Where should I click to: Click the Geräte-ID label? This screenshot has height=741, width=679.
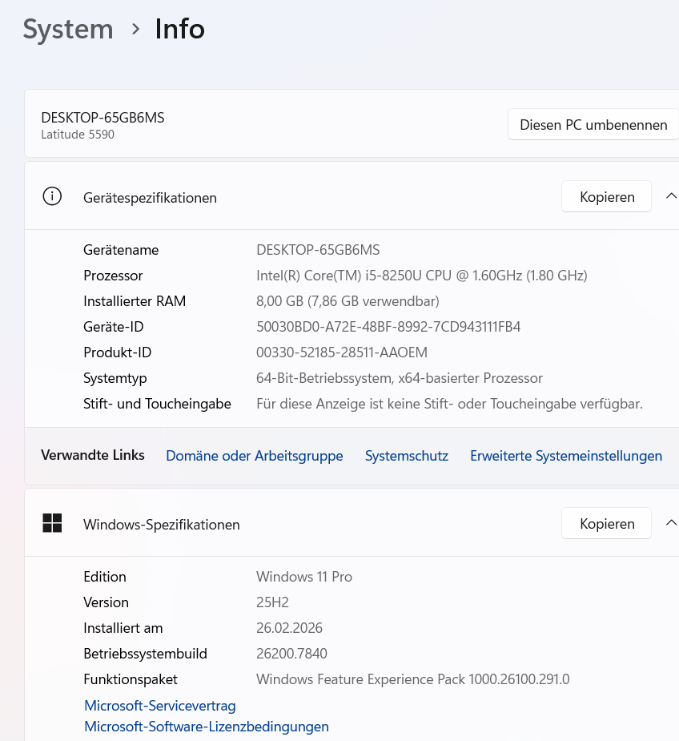114,327
